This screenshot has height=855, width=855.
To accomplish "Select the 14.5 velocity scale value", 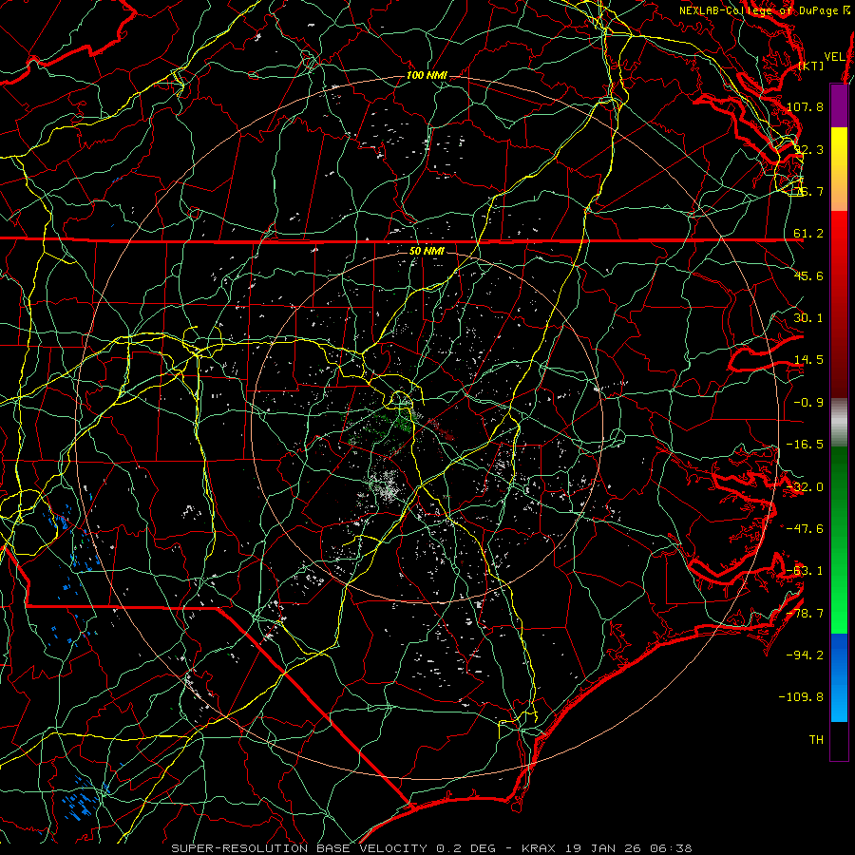I will (x=808, y=360).
